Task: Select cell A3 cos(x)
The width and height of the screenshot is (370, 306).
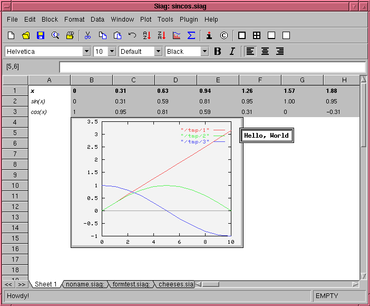Action: (x=50, y=112)
